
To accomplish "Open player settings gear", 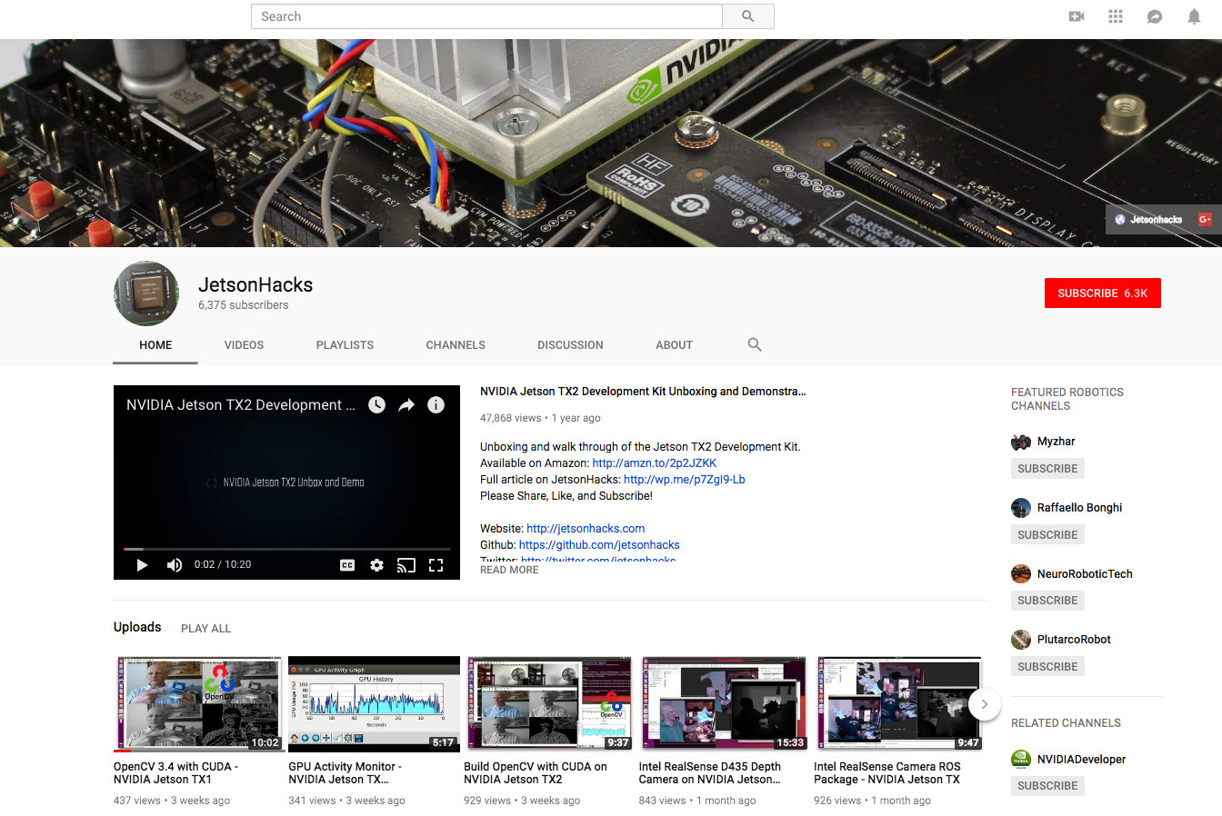I will point(377,565).
